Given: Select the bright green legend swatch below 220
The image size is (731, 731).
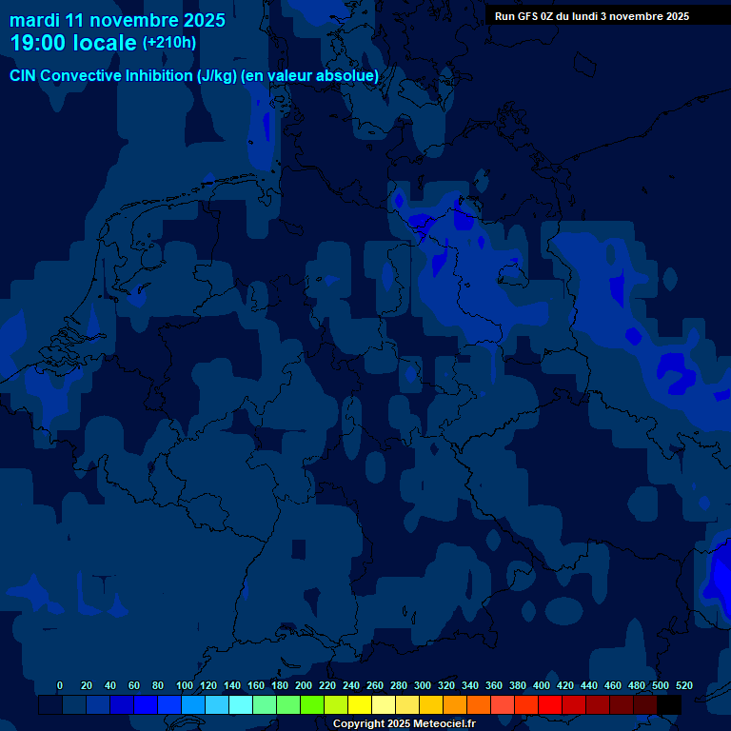Looking at the screenshot, I should 312,705.
